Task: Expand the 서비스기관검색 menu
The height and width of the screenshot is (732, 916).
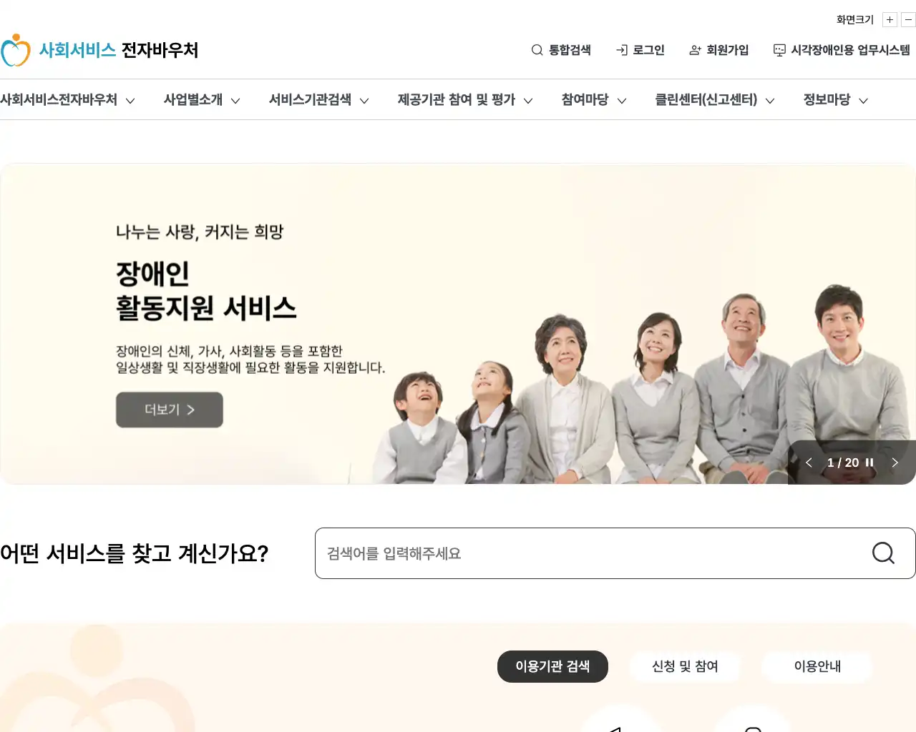Action: coord(319,99)
